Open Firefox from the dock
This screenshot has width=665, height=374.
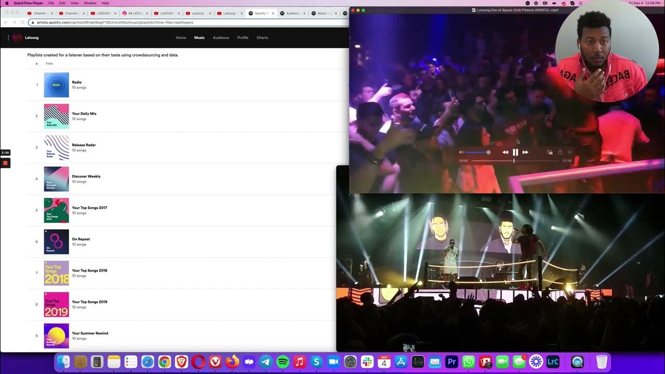(x=232, y=362)
